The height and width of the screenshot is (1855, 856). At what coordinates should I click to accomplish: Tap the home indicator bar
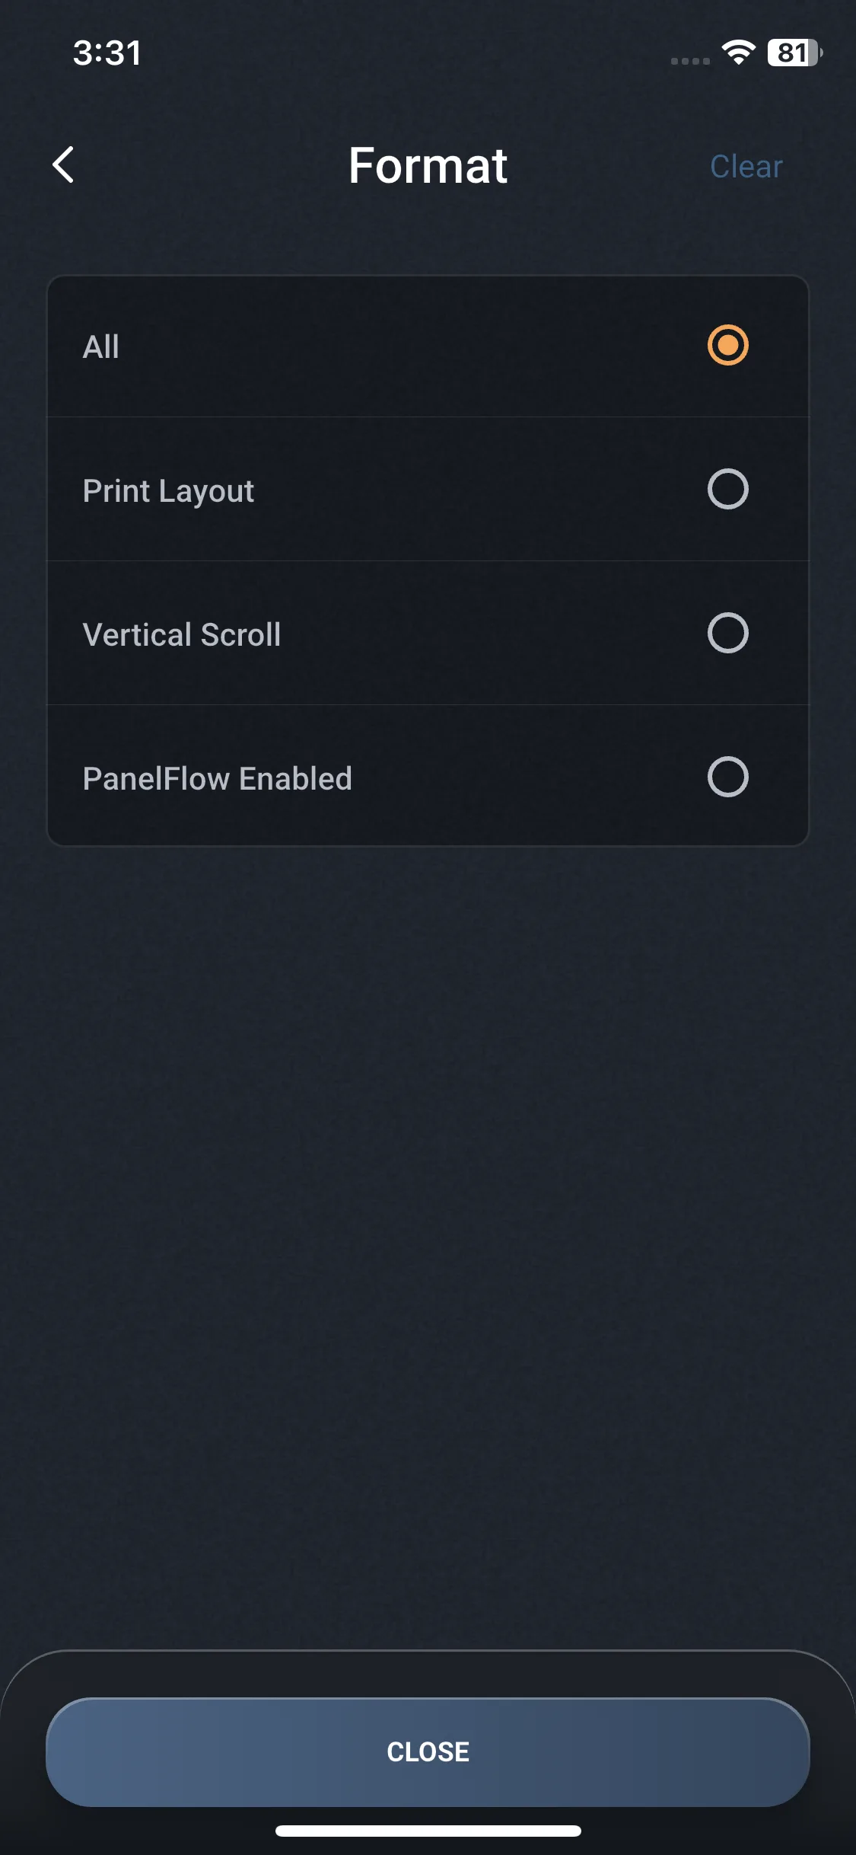428,1831
